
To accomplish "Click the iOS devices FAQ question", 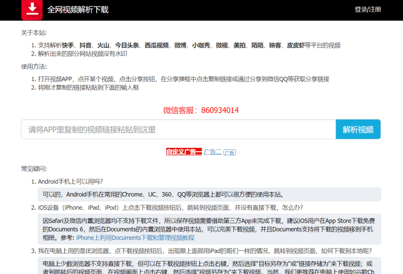I will point(171,208).
